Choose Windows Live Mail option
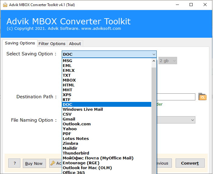 point(106,109)
